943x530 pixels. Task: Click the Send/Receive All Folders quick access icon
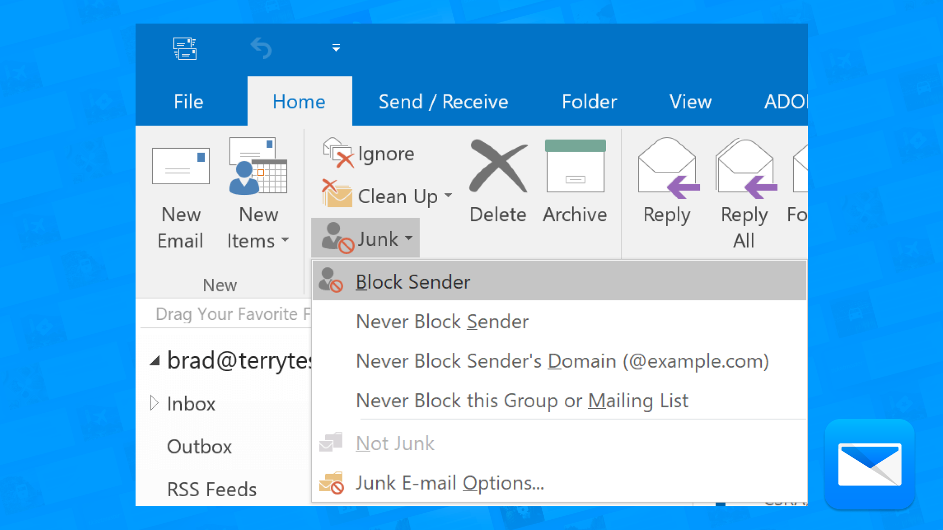tap(185, 49)
